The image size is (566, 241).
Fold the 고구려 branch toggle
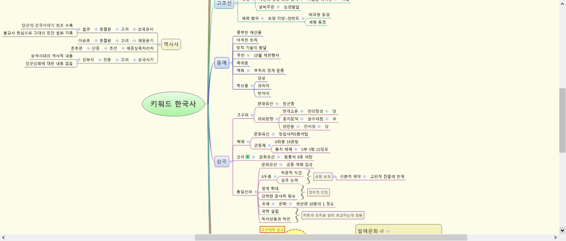pyautogui.click(x=252, y=115)
